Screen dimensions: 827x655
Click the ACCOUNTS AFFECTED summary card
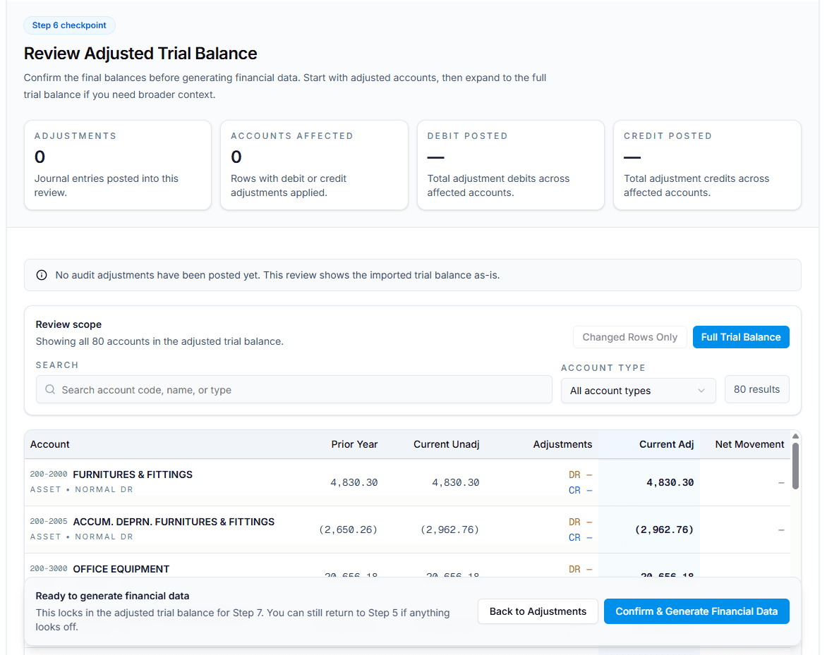(314, 165)
